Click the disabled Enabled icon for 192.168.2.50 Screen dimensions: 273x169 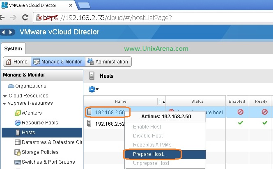[x=241, y=112]
